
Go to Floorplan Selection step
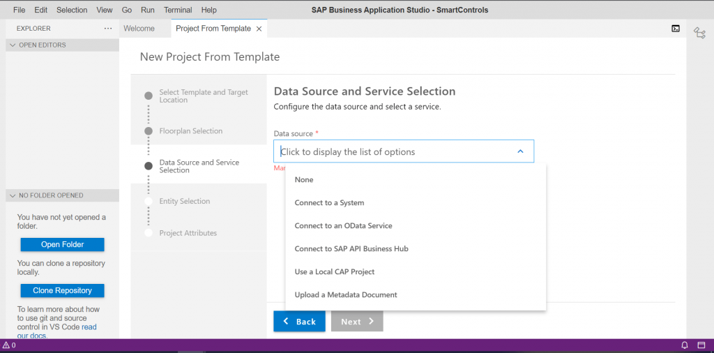(x=191, y=131)
